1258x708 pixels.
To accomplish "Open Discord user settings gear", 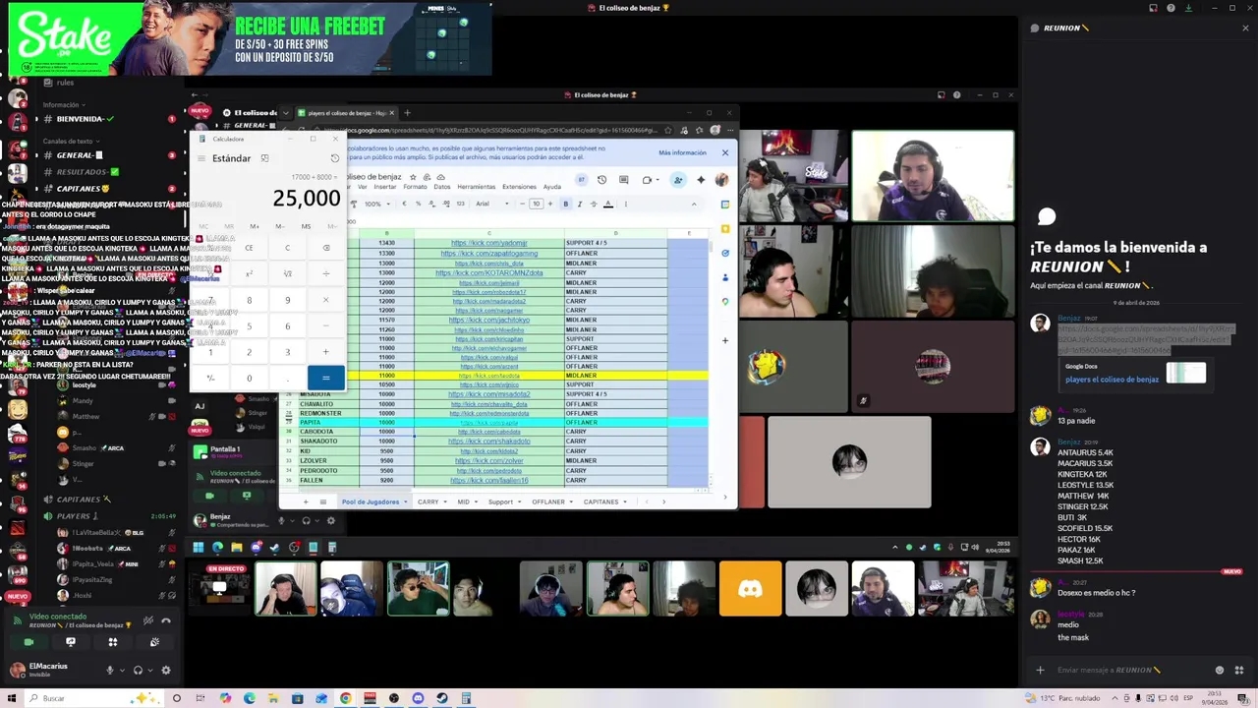I will [x=166, y=671].
